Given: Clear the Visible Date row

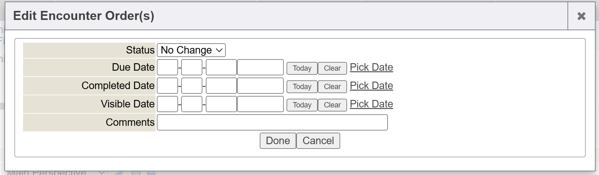Looking at the screenshot, I should 332,105.
